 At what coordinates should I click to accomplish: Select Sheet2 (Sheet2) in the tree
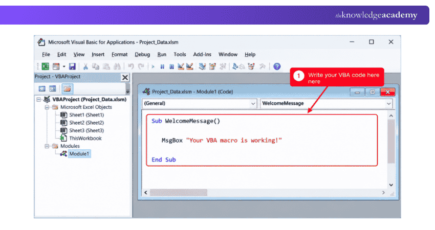[x=86, y=123]
